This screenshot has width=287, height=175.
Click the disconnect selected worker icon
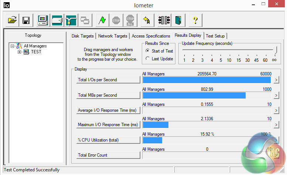tap(164, 20)
